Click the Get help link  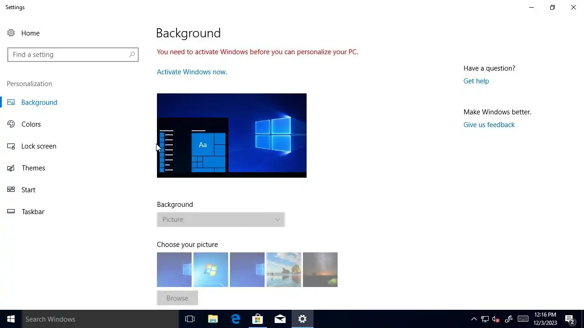(x=476, y=81)
